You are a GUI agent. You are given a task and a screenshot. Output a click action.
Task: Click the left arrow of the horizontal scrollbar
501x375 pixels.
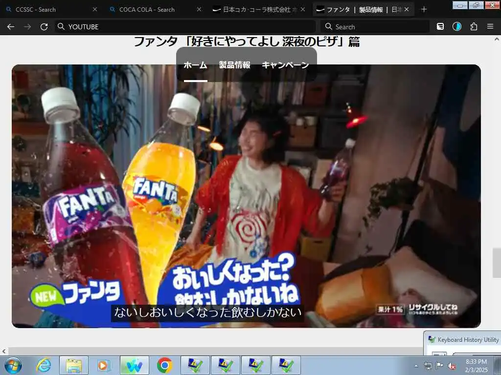tap(4, 352)
